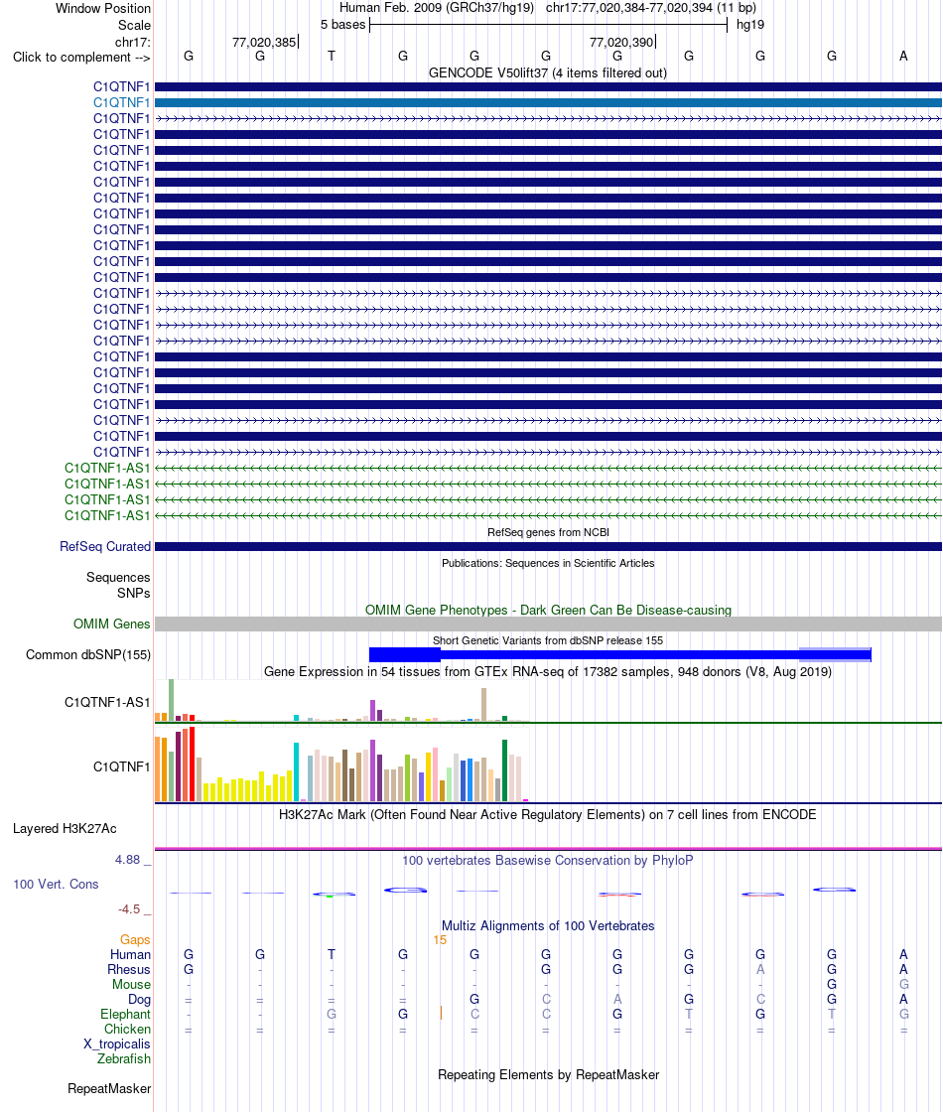Image resolution: width=943 pixels, height=1112 pixels.
Task: Open the 'Multiz Alignments of 100 Vertebrates' title
Action: tap(548, 926)
